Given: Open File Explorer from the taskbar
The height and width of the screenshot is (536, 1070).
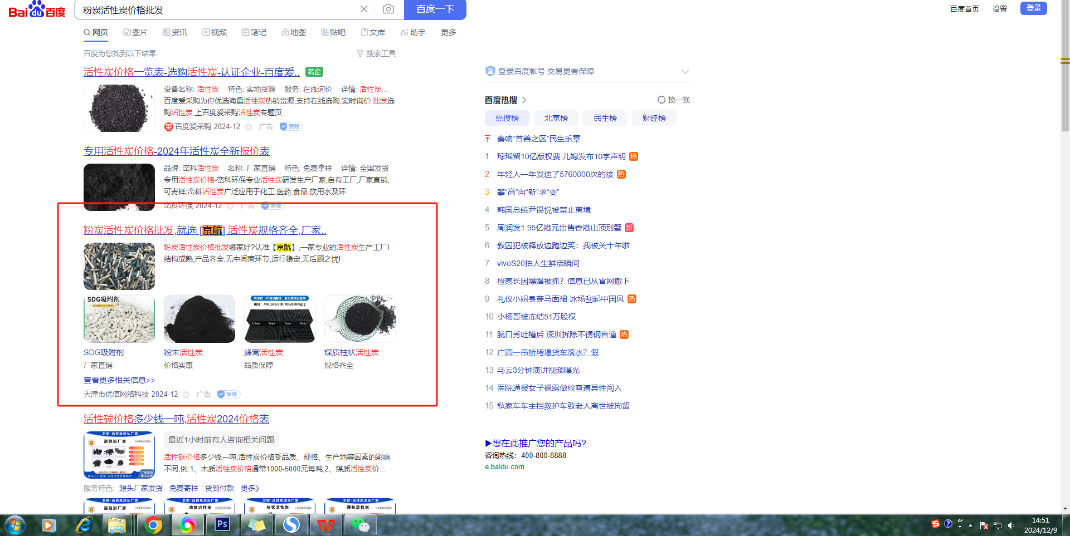Looking at the screenshot, I should tap(117, 525).
